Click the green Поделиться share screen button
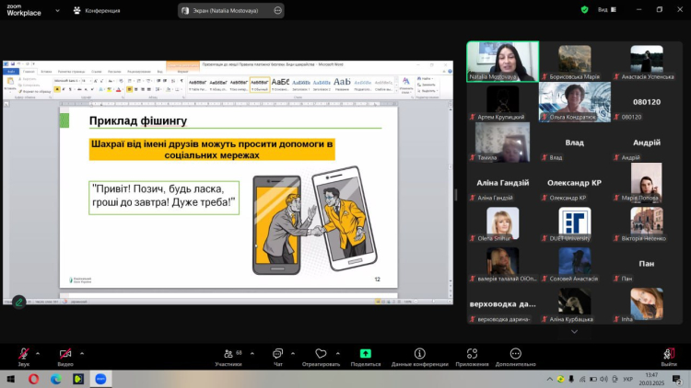The image size is (691, 388). [x=365, y=355]
